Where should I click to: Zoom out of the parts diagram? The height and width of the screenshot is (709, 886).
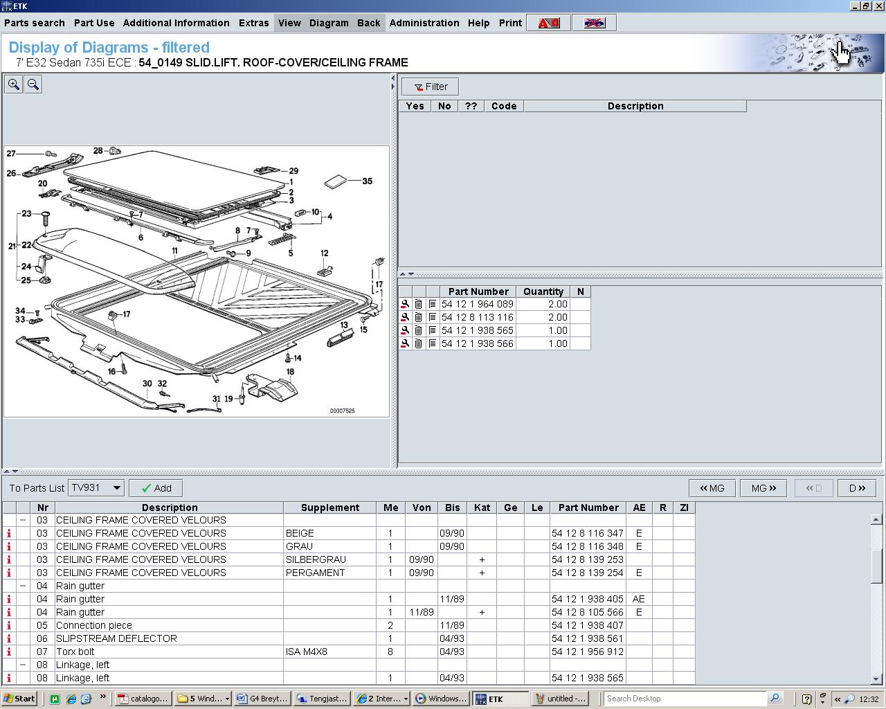33,84
